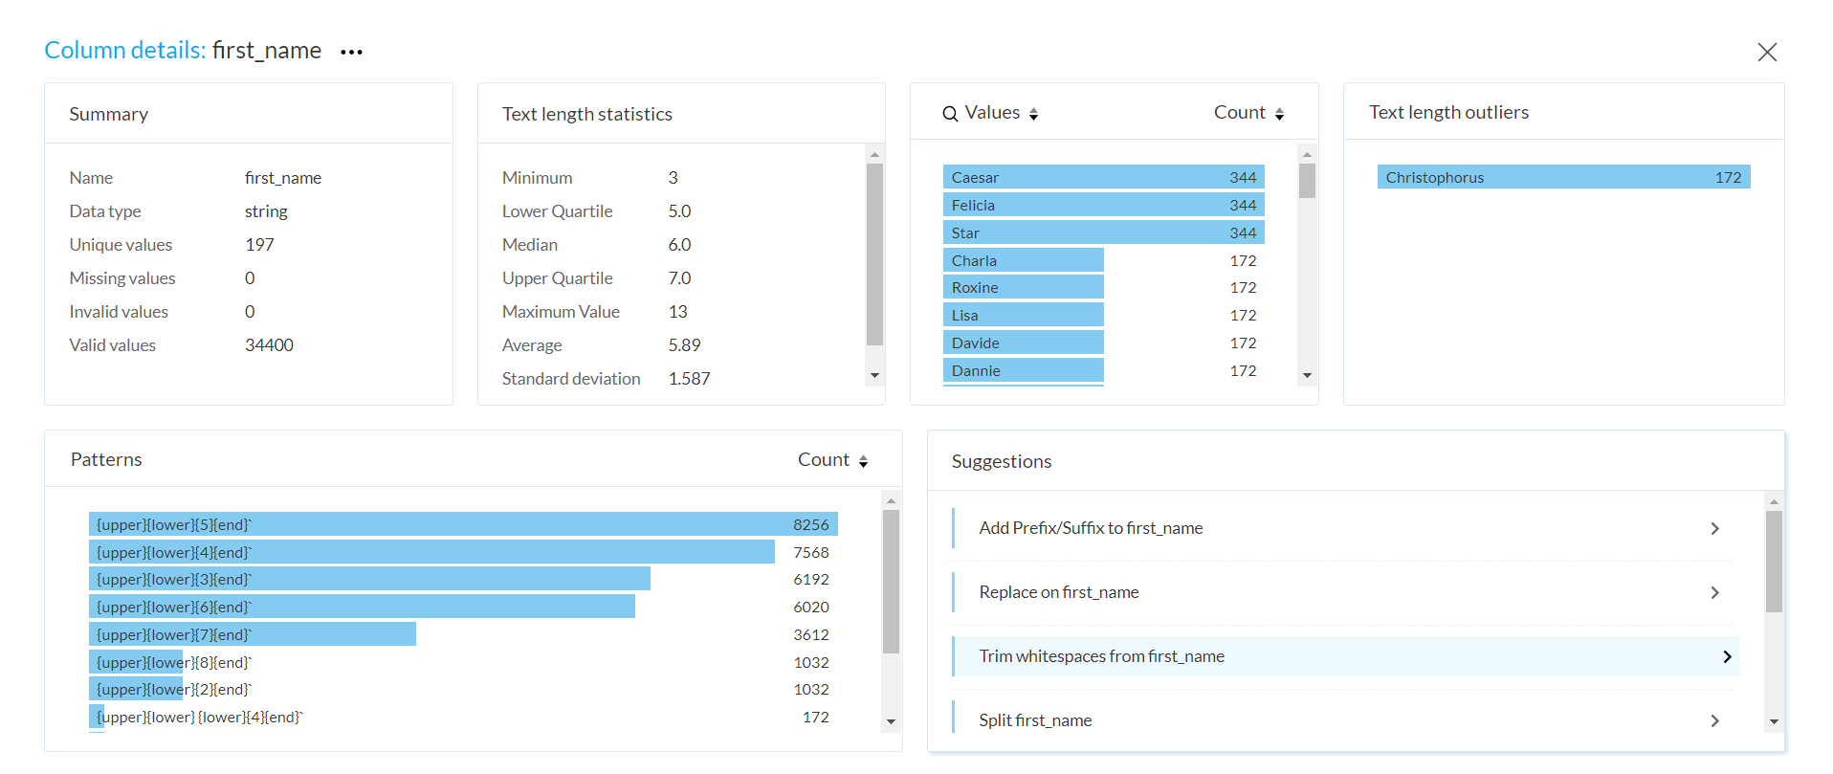Close the column details panel
Viewport: 1833px width, 774px height.
click(1767, 52)
